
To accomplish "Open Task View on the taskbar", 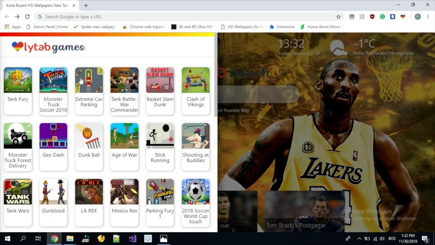I will tap(38, 239).
